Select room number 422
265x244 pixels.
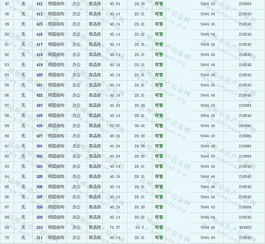pos(39,95)
